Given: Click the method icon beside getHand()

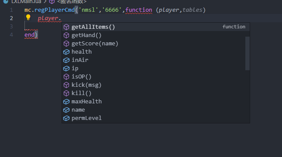Looking at the screenshot, I should (66, 35).
